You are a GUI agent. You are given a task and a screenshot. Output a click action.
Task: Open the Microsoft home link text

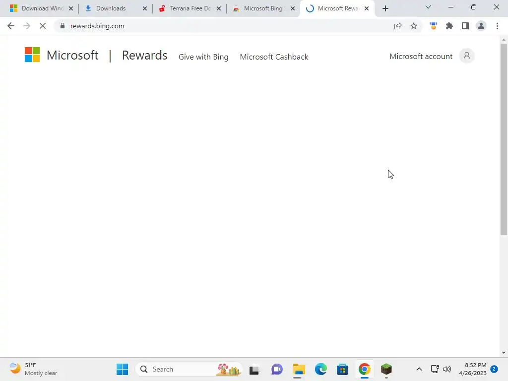coord(72,55)
